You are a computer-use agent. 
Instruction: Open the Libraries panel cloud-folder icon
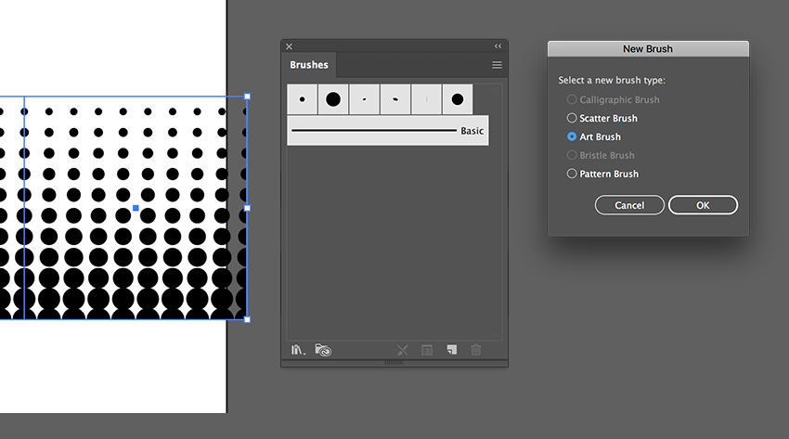click(323, 350)
